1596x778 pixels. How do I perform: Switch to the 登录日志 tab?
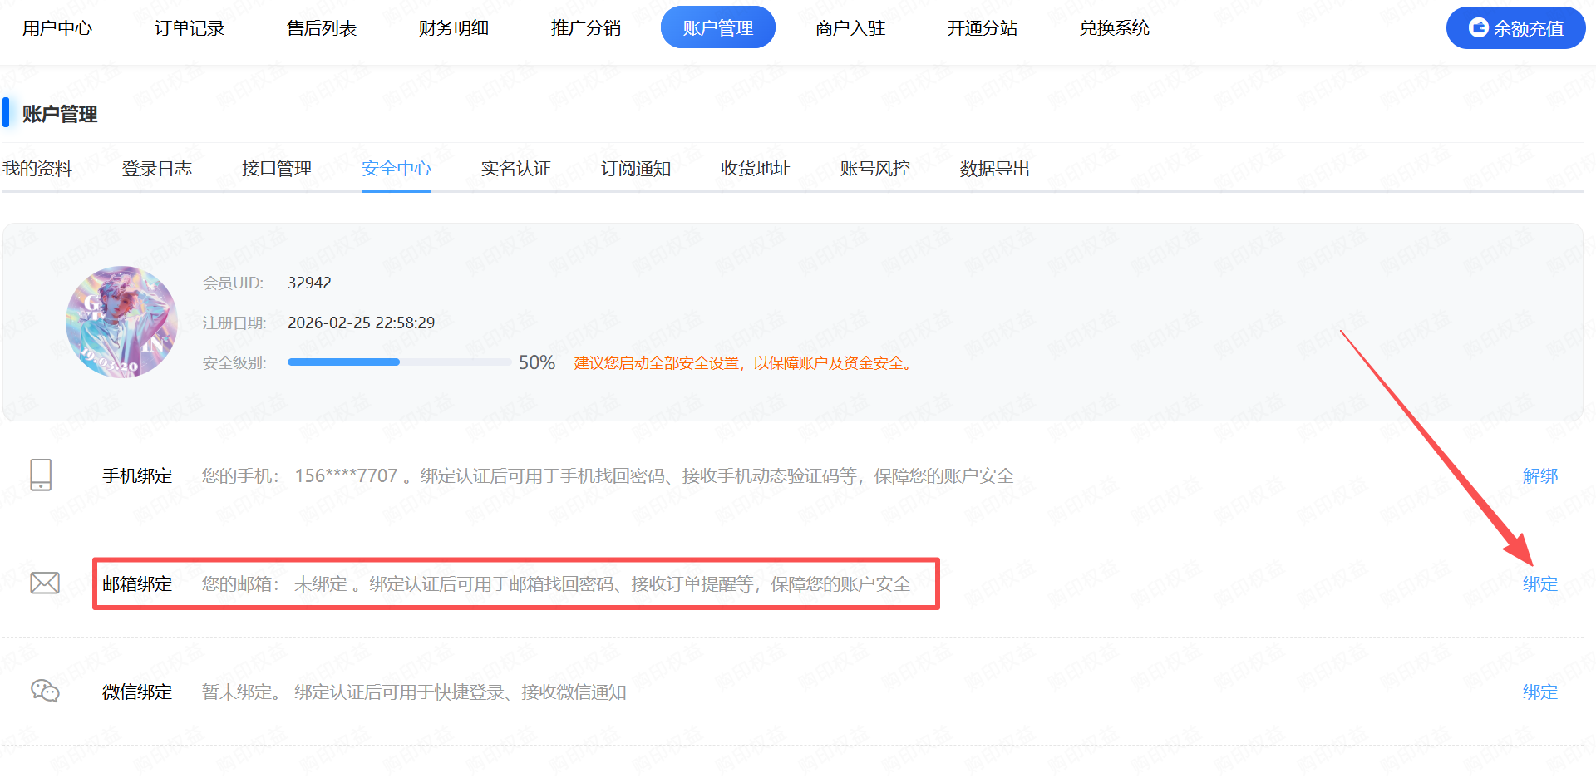point(156,168)
